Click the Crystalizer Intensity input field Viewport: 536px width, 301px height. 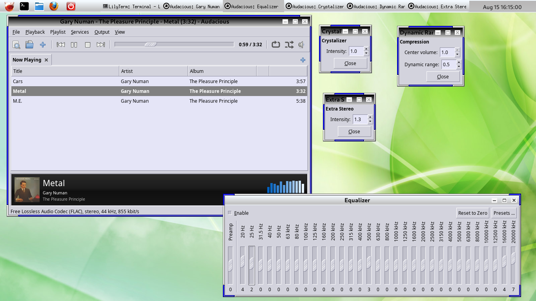coord(356,51)
